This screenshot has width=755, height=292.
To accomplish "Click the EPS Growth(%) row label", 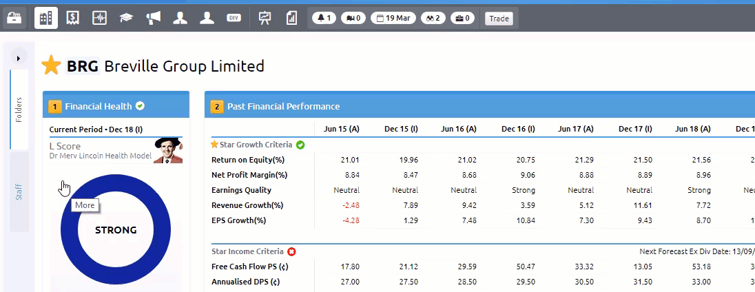I will [x=239, y=221].
